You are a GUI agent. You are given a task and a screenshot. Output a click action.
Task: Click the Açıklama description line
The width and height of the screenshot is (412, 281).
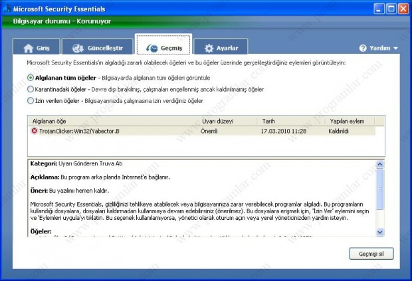tap(100, 177)
